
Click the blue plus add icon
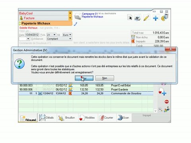click(x=156, y=18)
